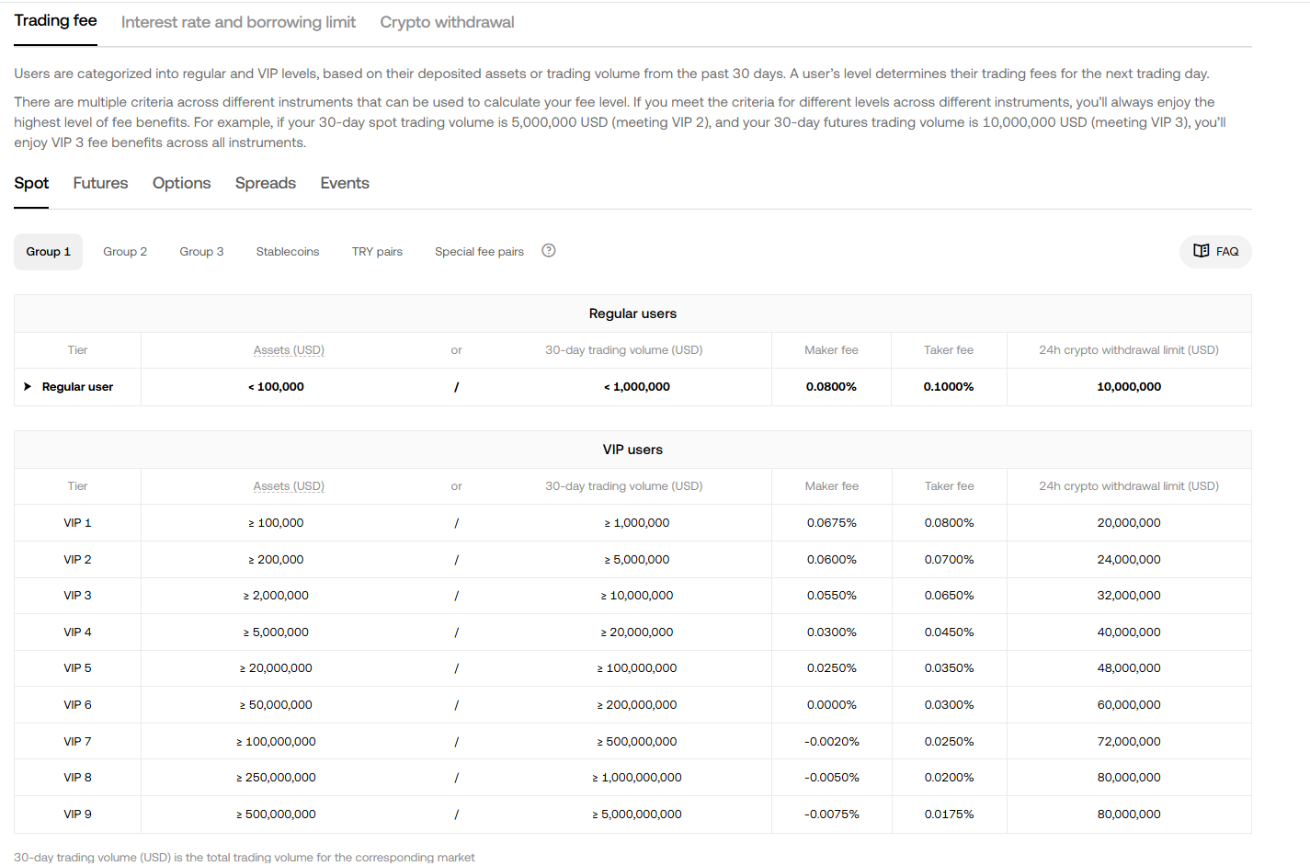The width and height of the screenshot is (1310, 866).
Task: Click the VIP 5 tier cell
Action: tap(77, 668)
